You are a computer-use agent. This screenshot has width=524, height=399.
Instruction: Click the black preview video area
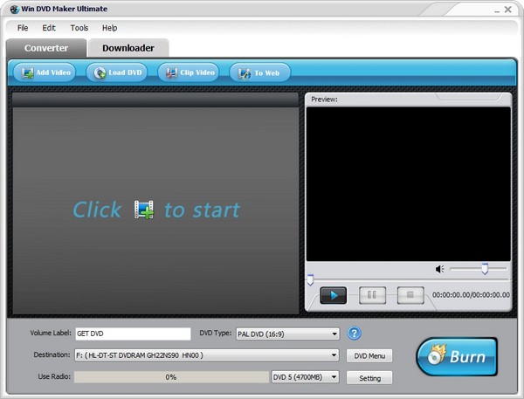(x=409, y=184)
